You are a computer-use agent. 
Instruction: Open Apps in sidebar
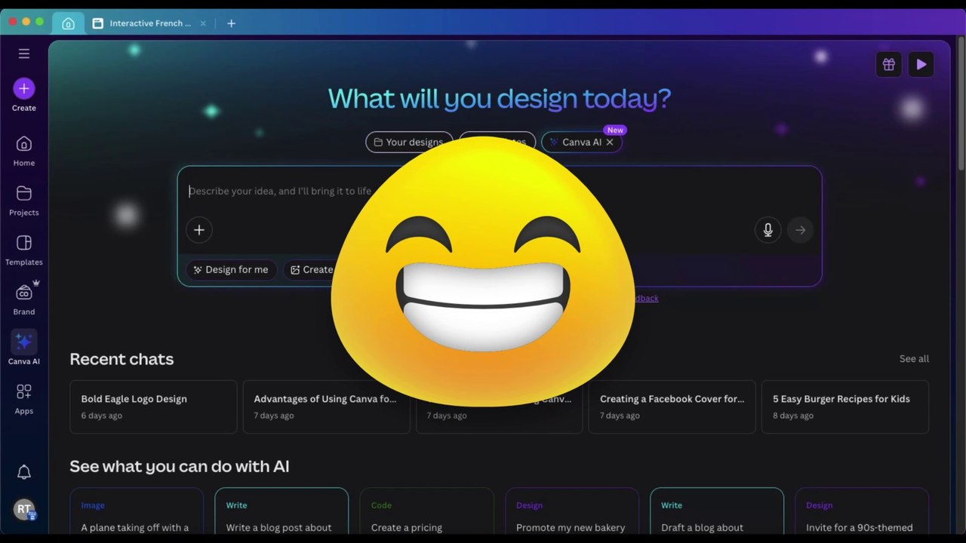click(x=24, y=400)
